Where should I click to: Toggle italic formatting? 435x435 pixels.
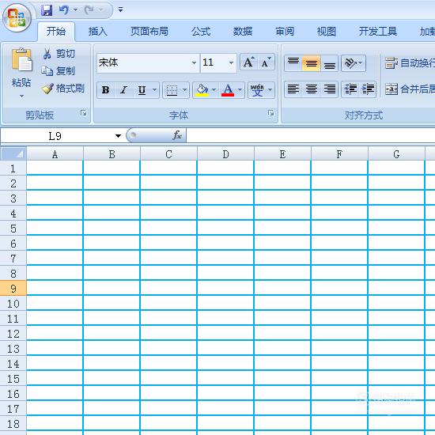123,90
